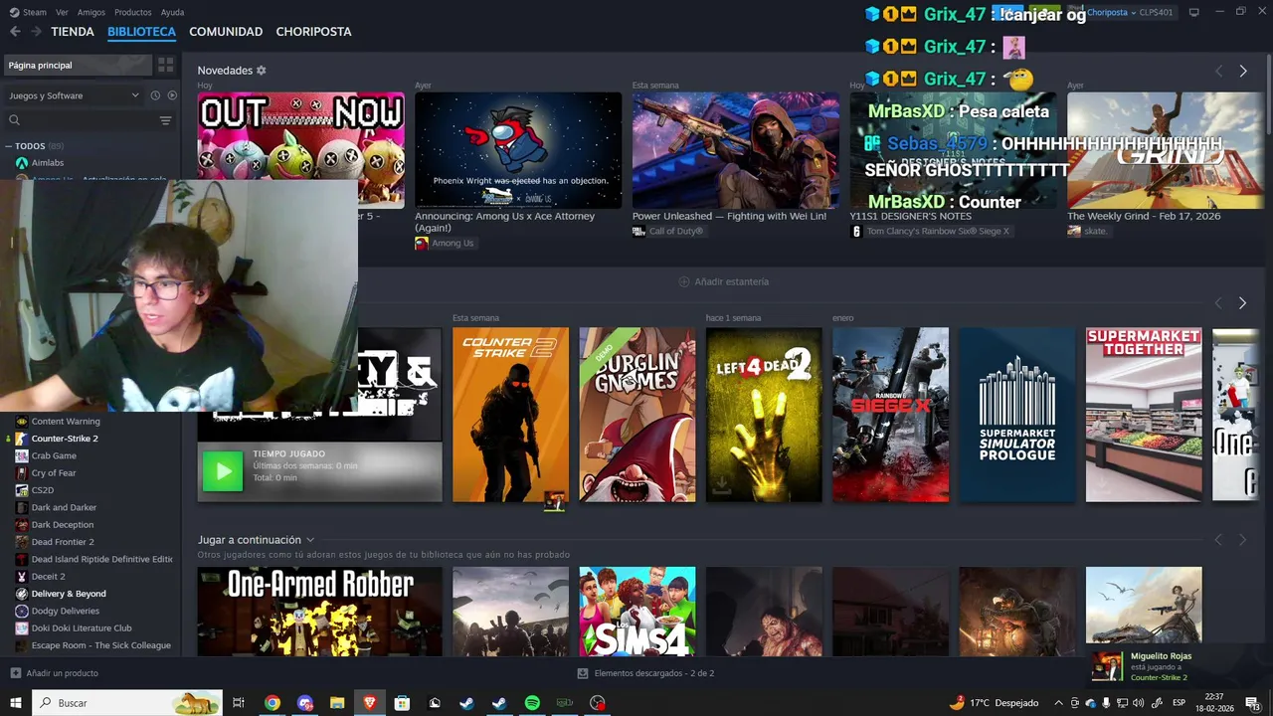This screenshot has width=1273, height=716.
Task: Expand the Juegos y Software dropdown
Action: 74,95
